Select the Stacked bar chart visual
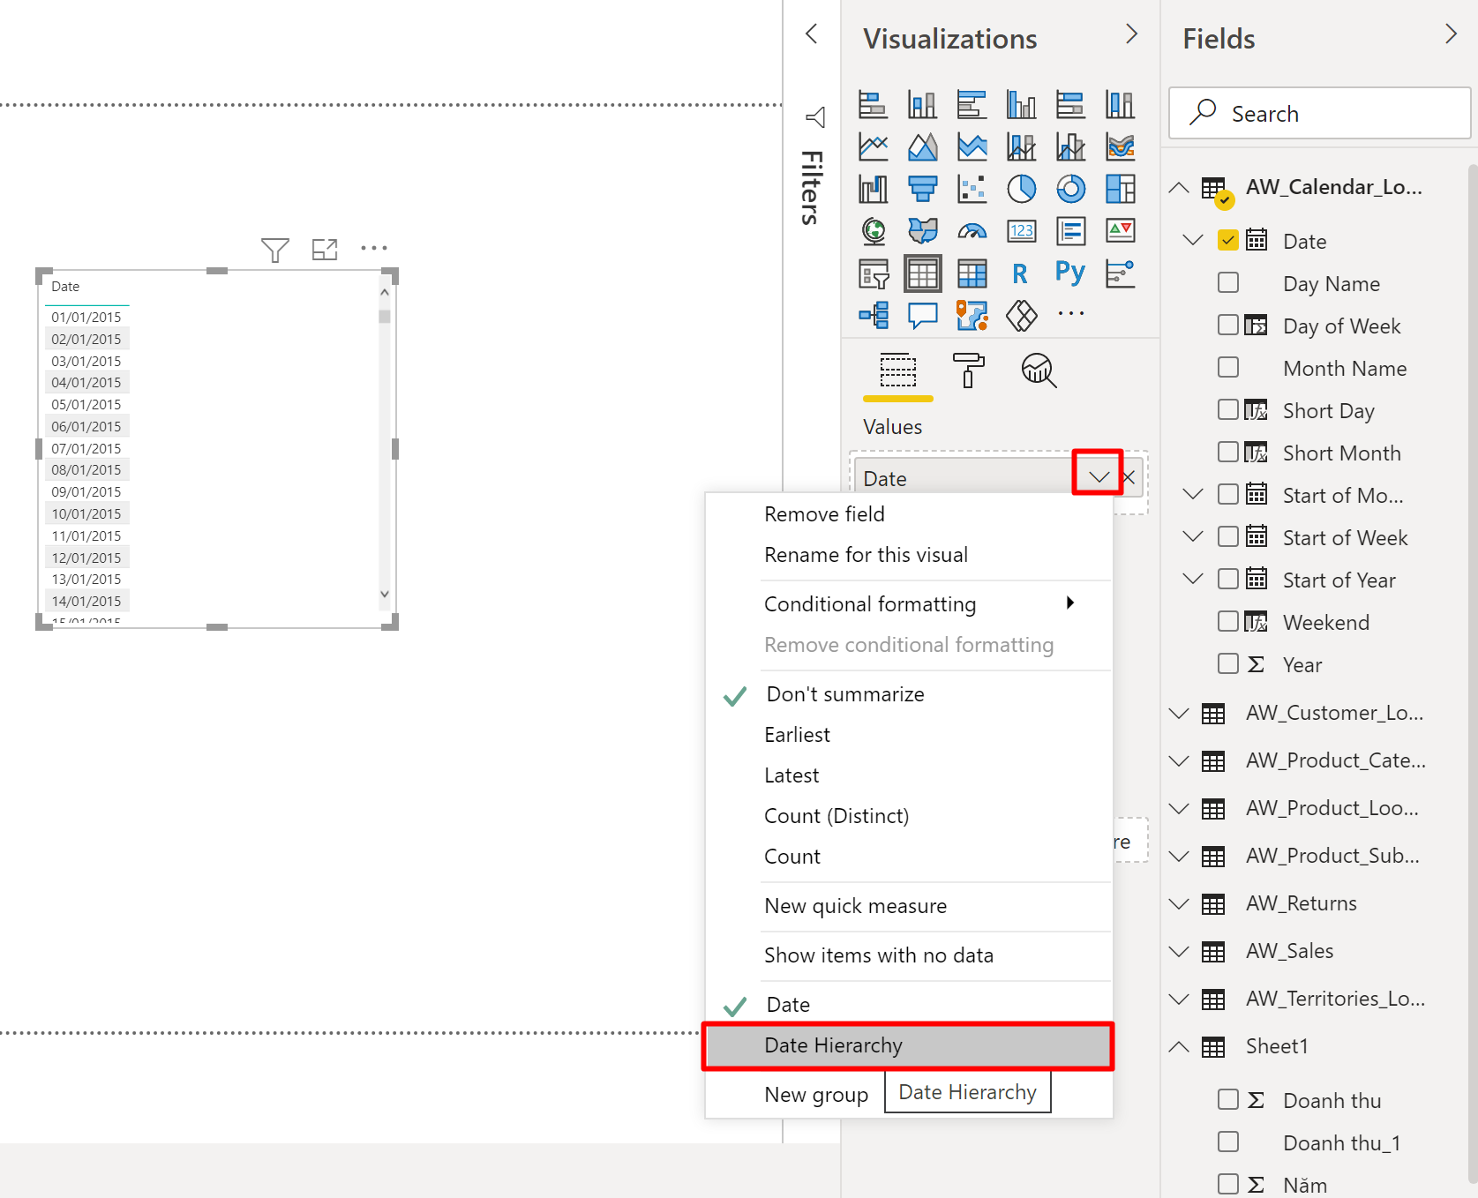 (x=873, y=105)
